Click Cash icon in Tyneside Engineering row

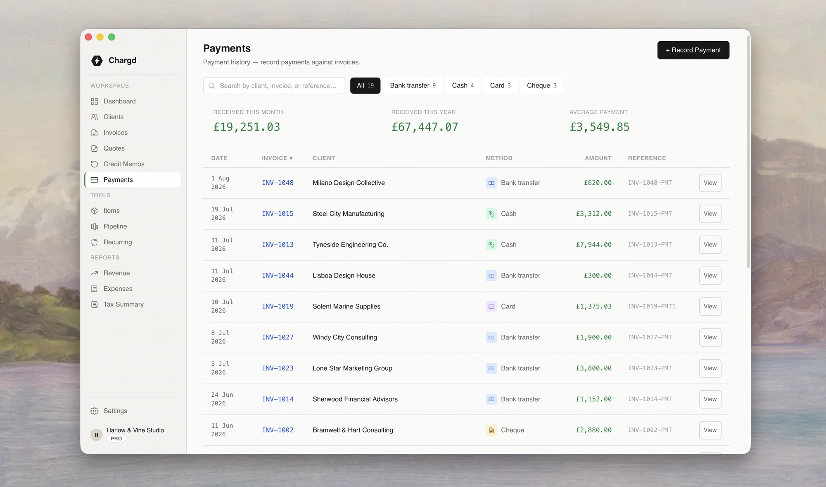coord(491,245)
